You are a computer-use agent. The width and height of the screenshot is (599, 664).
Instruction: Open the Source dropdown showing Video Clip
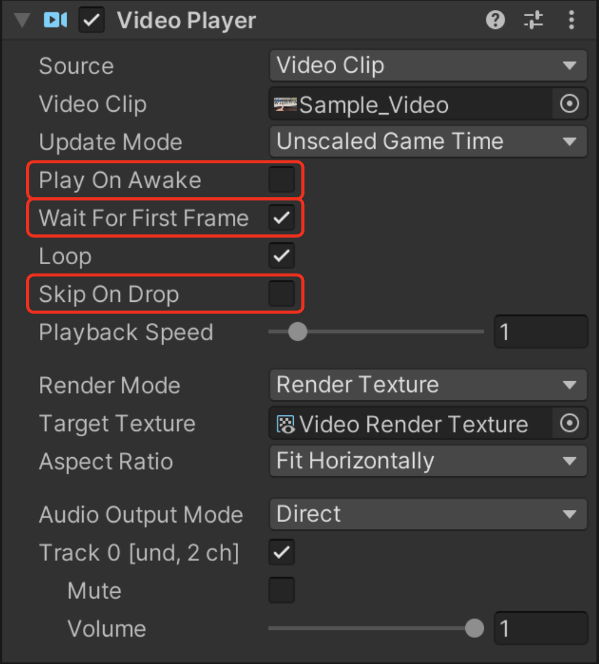point(428,65)
